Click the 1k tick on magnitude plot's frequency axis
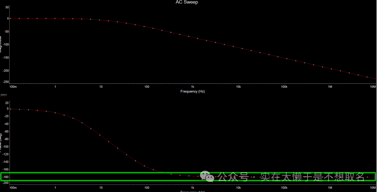The height and width of the screenshot is (192, 377). click(x=192, y=87)
